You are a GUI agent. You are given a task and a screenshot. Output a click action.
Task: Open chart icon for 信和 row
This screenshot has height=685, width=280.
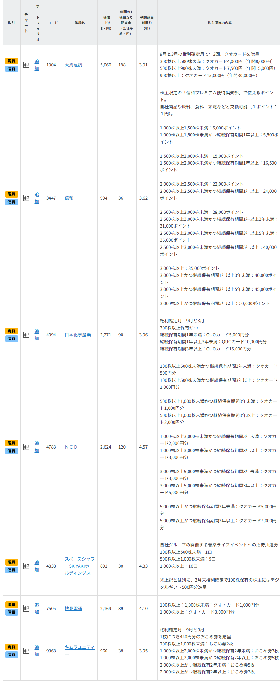pyautogui.click(x=26, y=198)
